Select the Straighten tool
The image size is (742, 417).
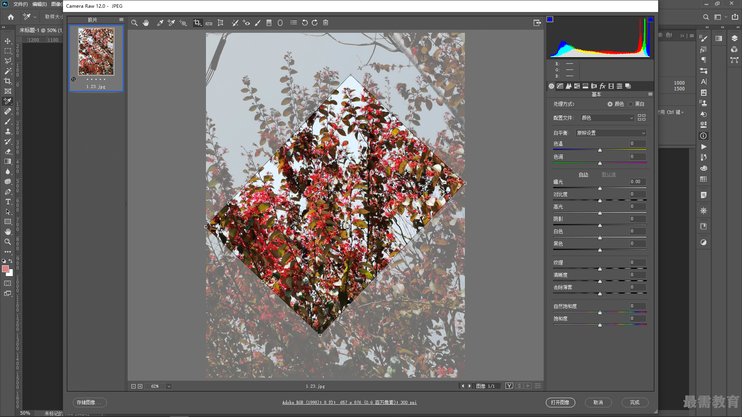tap(209, 23)
